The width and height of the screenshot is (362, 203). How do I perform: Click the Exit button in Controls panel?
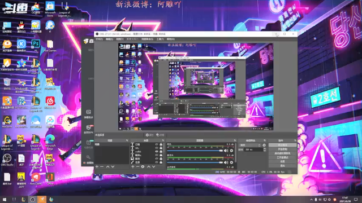tap(283, 166)
